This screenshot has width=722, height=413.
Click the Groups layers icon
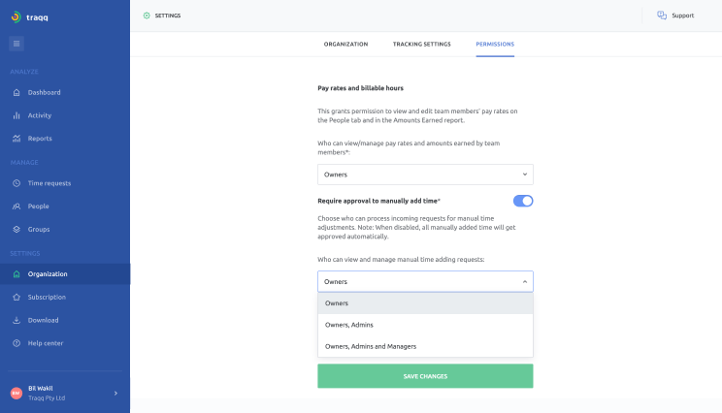pyautogui.click(x=16, y=229)
